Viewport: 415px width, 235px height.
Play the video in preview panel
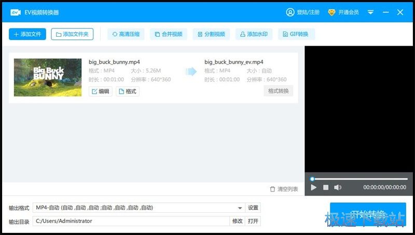point(314,187)
